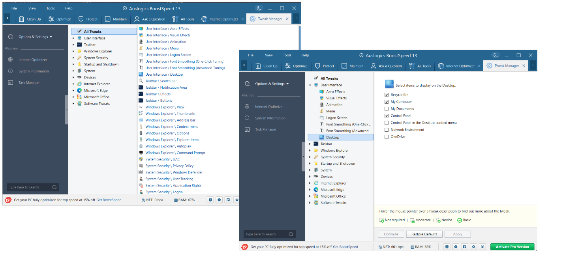Open Internet Optimizer from front window sidebar
The image size is (565, 263).
pyautogui.click(x=269, y=106)
